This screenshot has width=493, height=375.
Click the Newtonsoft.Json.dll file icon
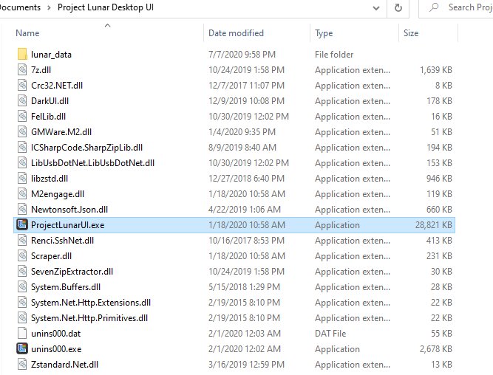[22, 209]
